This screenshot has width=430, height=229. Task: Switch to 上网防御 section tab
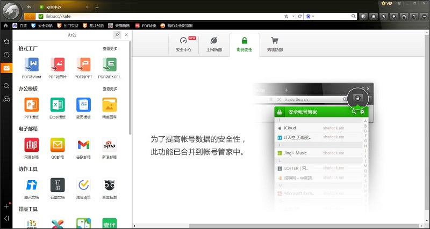click(x=214, y=45)
